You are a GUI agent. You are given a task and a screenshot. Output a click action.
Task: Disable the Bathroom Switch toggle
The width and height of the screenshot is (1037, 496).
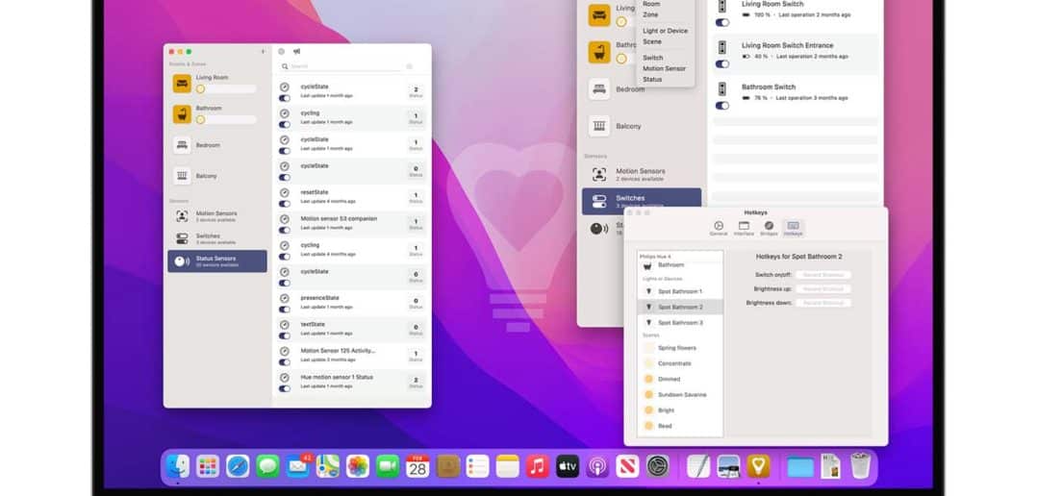tap(721, 106)
